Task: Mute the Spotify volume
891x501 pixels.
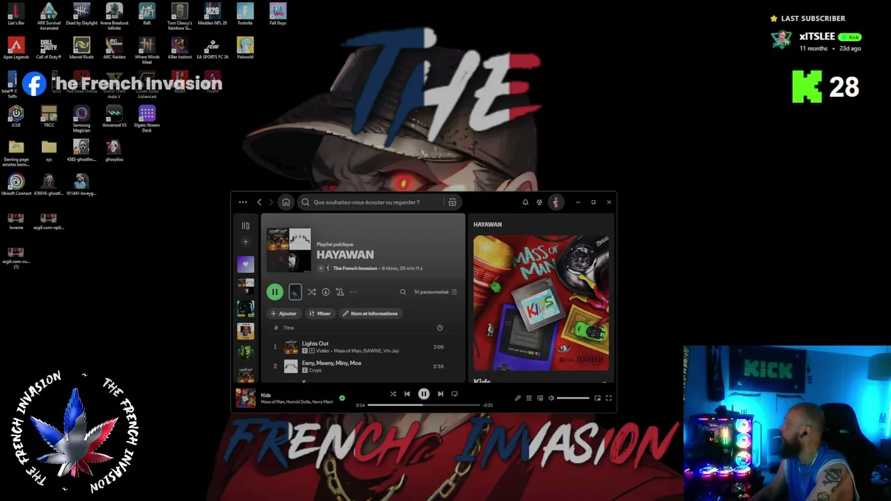Action: tap(551, 398)
